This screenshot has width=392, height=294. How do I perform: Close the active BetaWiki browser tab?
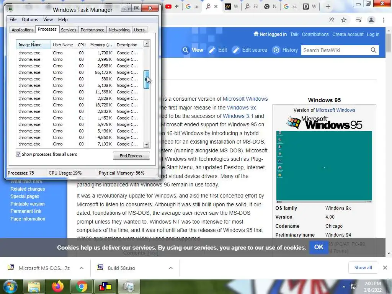(x=216, y=7)
